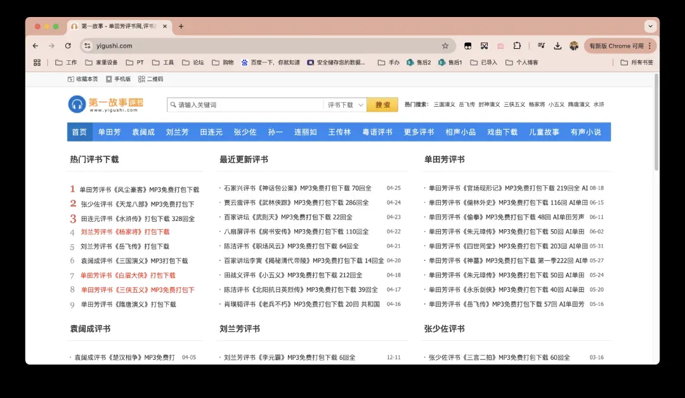Viewport: 685px width, 398px height.
Task: Open the media control playlist icon
Action: (541, 46)
